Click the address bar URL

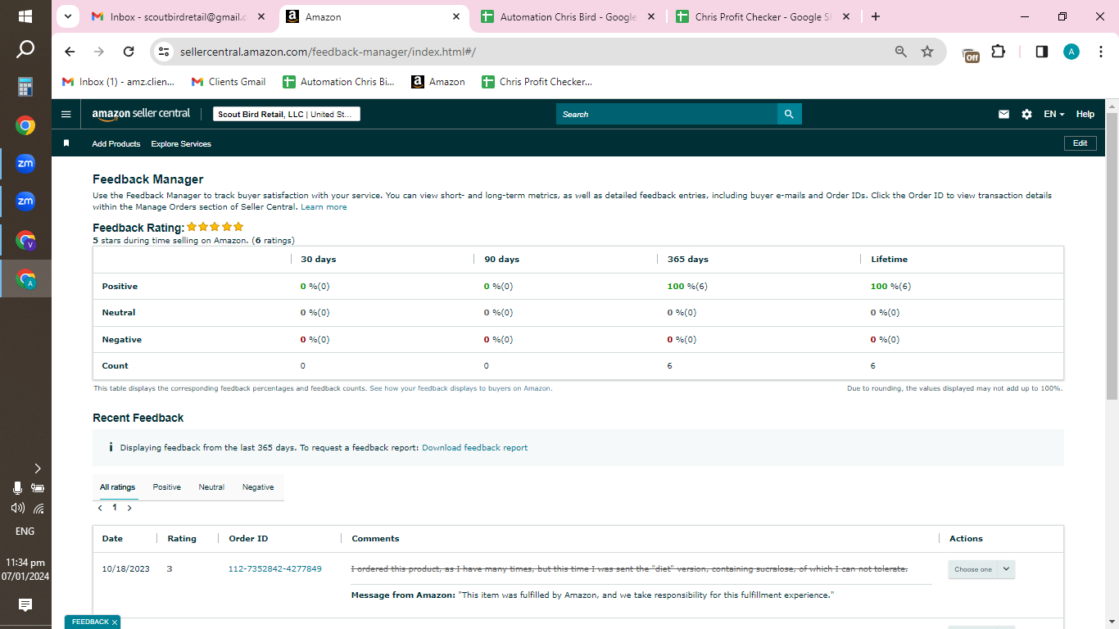[x=328, y=52]
